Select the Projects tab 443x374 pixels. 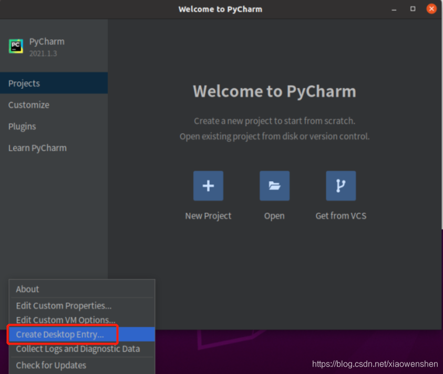[x=54, y=83]
